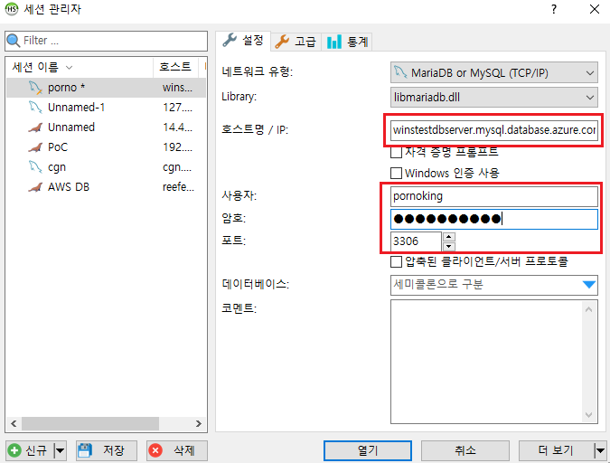Click the 더 보기 button
The width and height of the screenshot is (610, 463).
coord(556,450)
